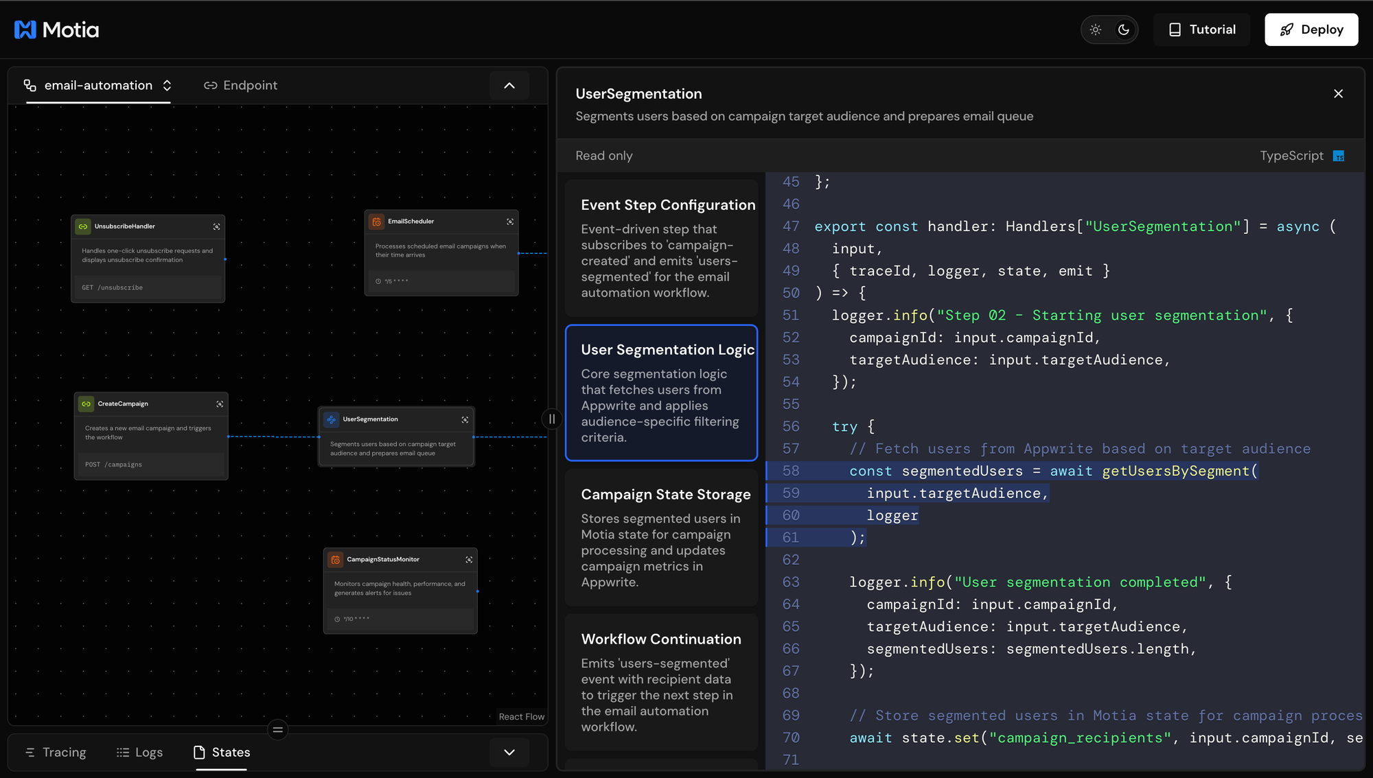The width and height of the screenshot is (1373, 778).
Task: Expand the bottom panel with chevron down
Action: [509, 753]
